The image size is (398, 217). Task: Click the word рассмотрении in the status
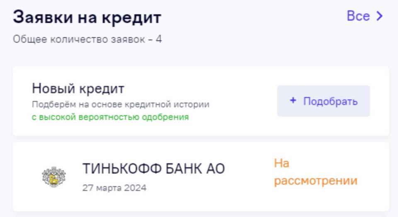coord(315,181)
